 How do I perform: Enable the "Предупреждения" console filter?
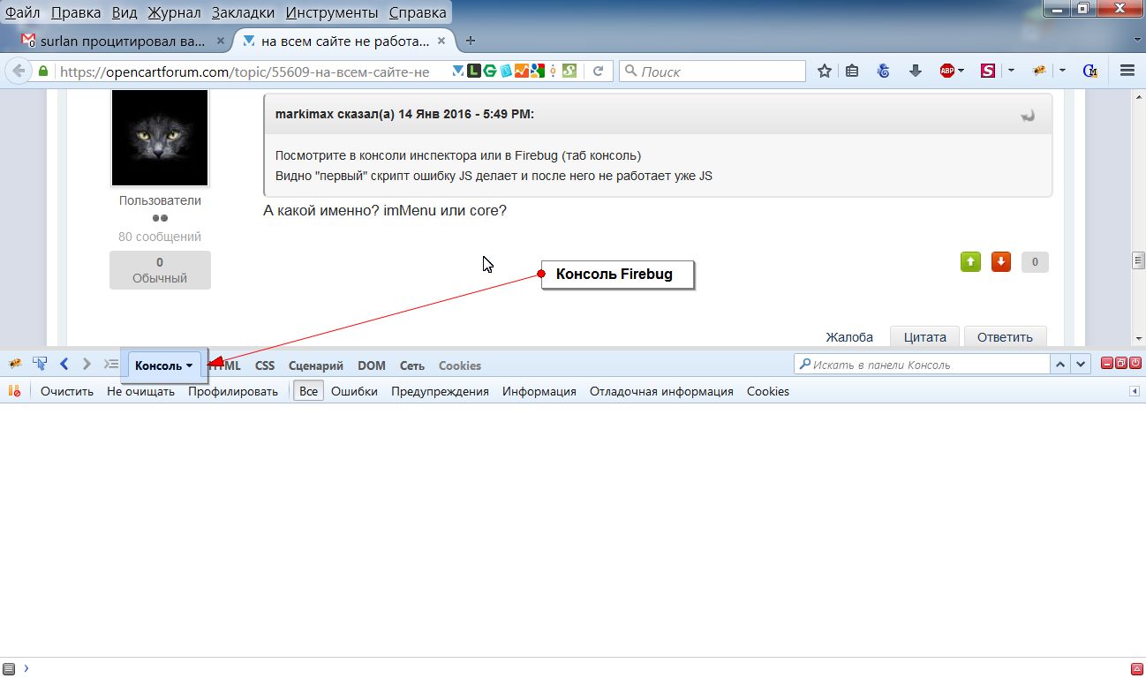click(440, 391)
